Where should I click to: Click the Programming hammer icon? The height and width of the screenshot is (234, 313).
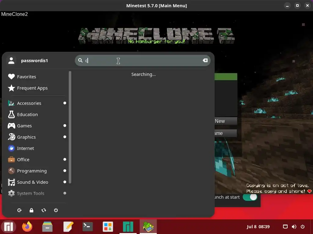coord(11,171)
